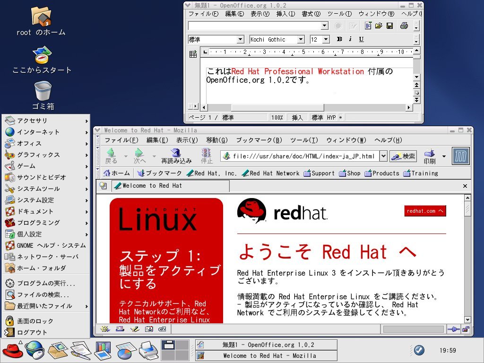Click the Mozilla throbber M logo
Screen dimensions: 484x363
pos(460,156)
